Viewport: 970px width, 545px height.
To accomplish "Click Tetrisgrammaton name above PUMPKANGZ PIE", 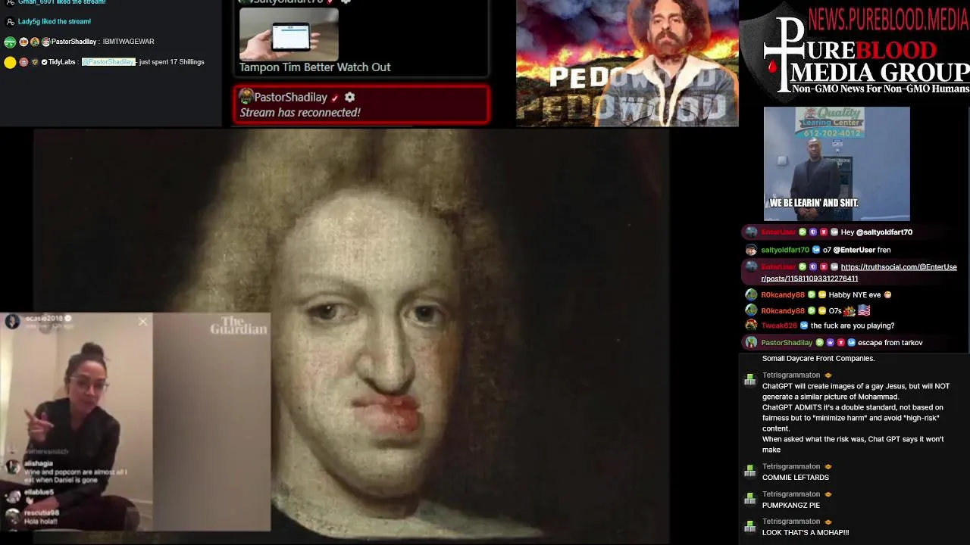I will coord(791,494).
